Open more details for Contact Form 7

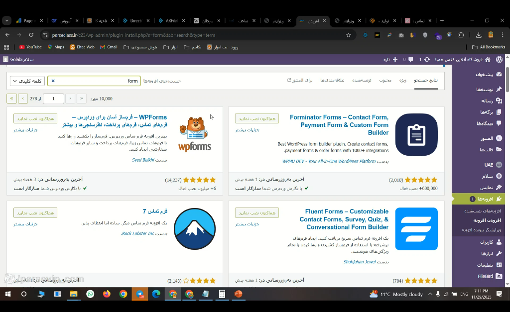click(26, 224)
